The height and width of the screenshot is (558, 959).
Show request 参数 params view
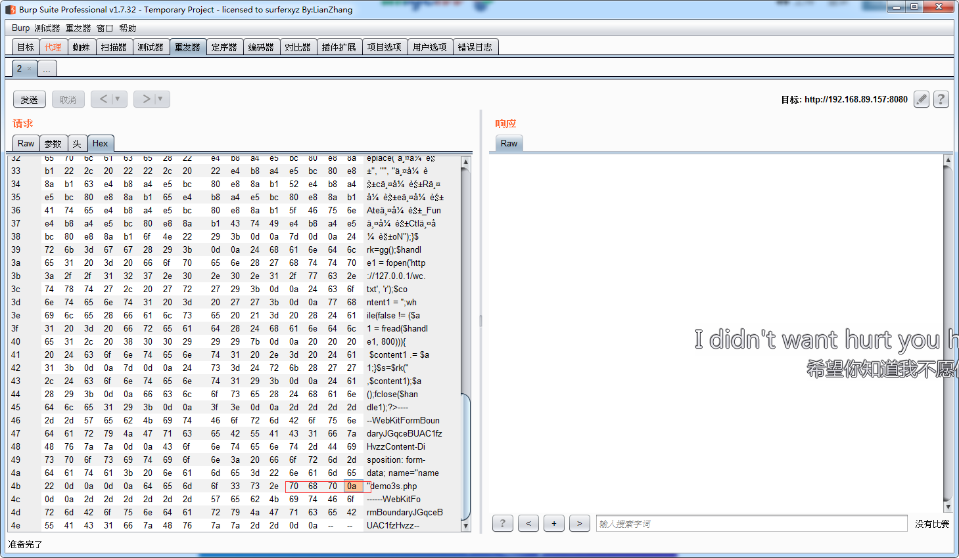(x=53, y=143)
